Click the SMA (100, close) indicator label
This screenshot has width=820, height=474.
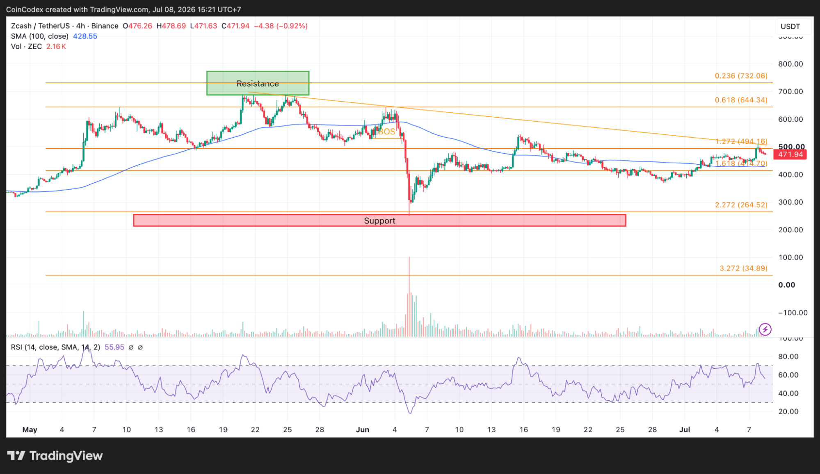[39, 36]
